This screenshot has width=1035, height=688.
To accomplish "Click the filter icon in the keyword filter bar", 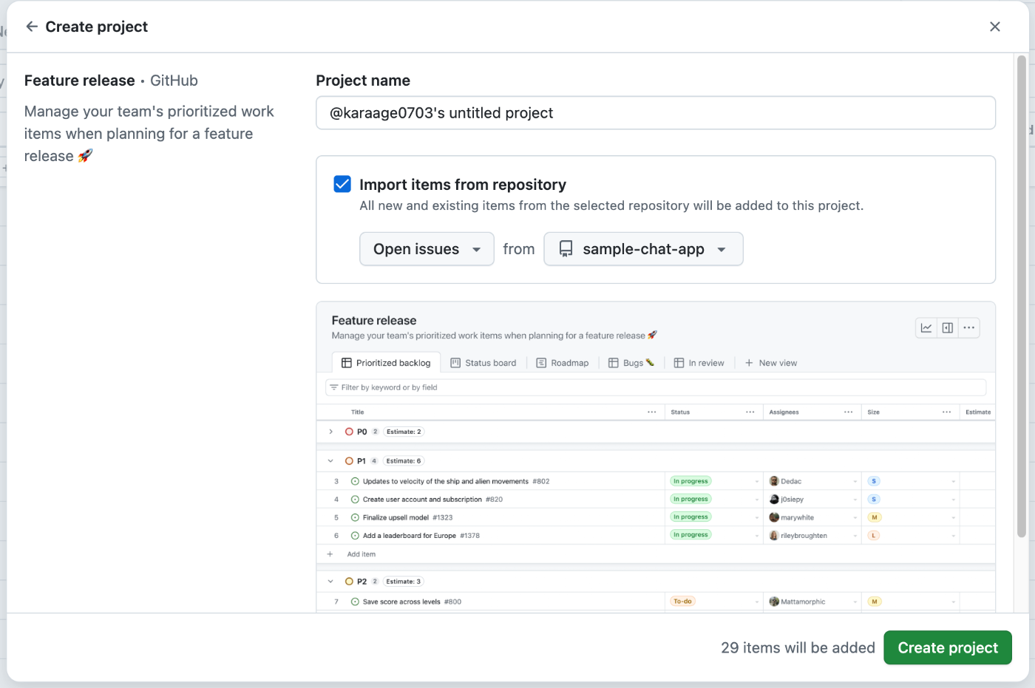I will point(334,387).
